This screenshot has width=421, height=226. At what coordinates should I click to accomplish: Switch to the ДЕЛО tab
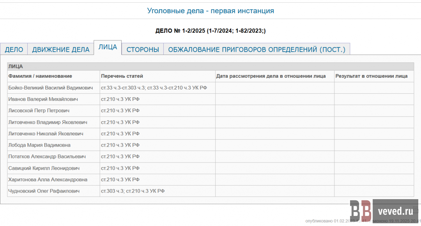pyautogui.click(x=14, y=49)
